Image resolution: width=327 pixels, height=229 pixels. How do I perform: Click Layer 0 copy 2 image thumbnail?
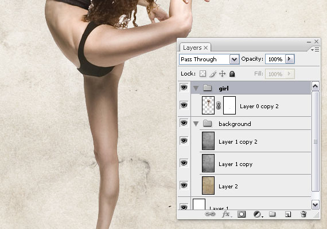click(208, 105)
